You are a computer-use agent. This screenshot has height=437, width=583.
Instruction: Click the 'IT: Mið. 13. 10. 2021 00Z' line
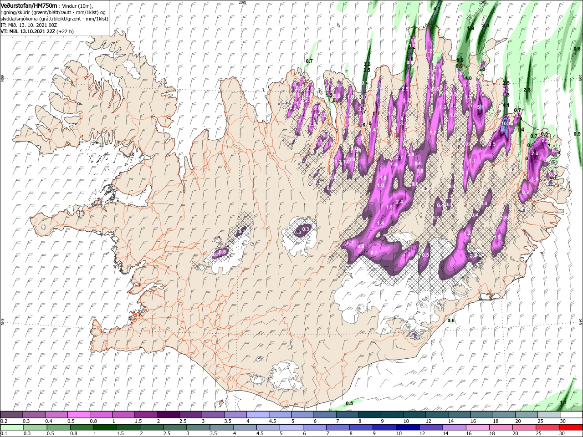pos(28,25)
